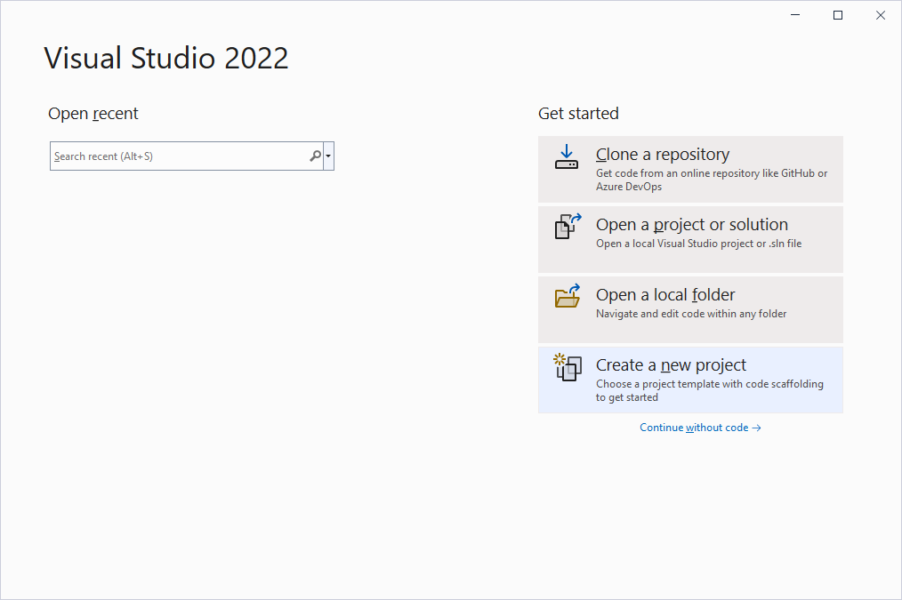
Task: Click the Get started heading
Action: point(578,114)
